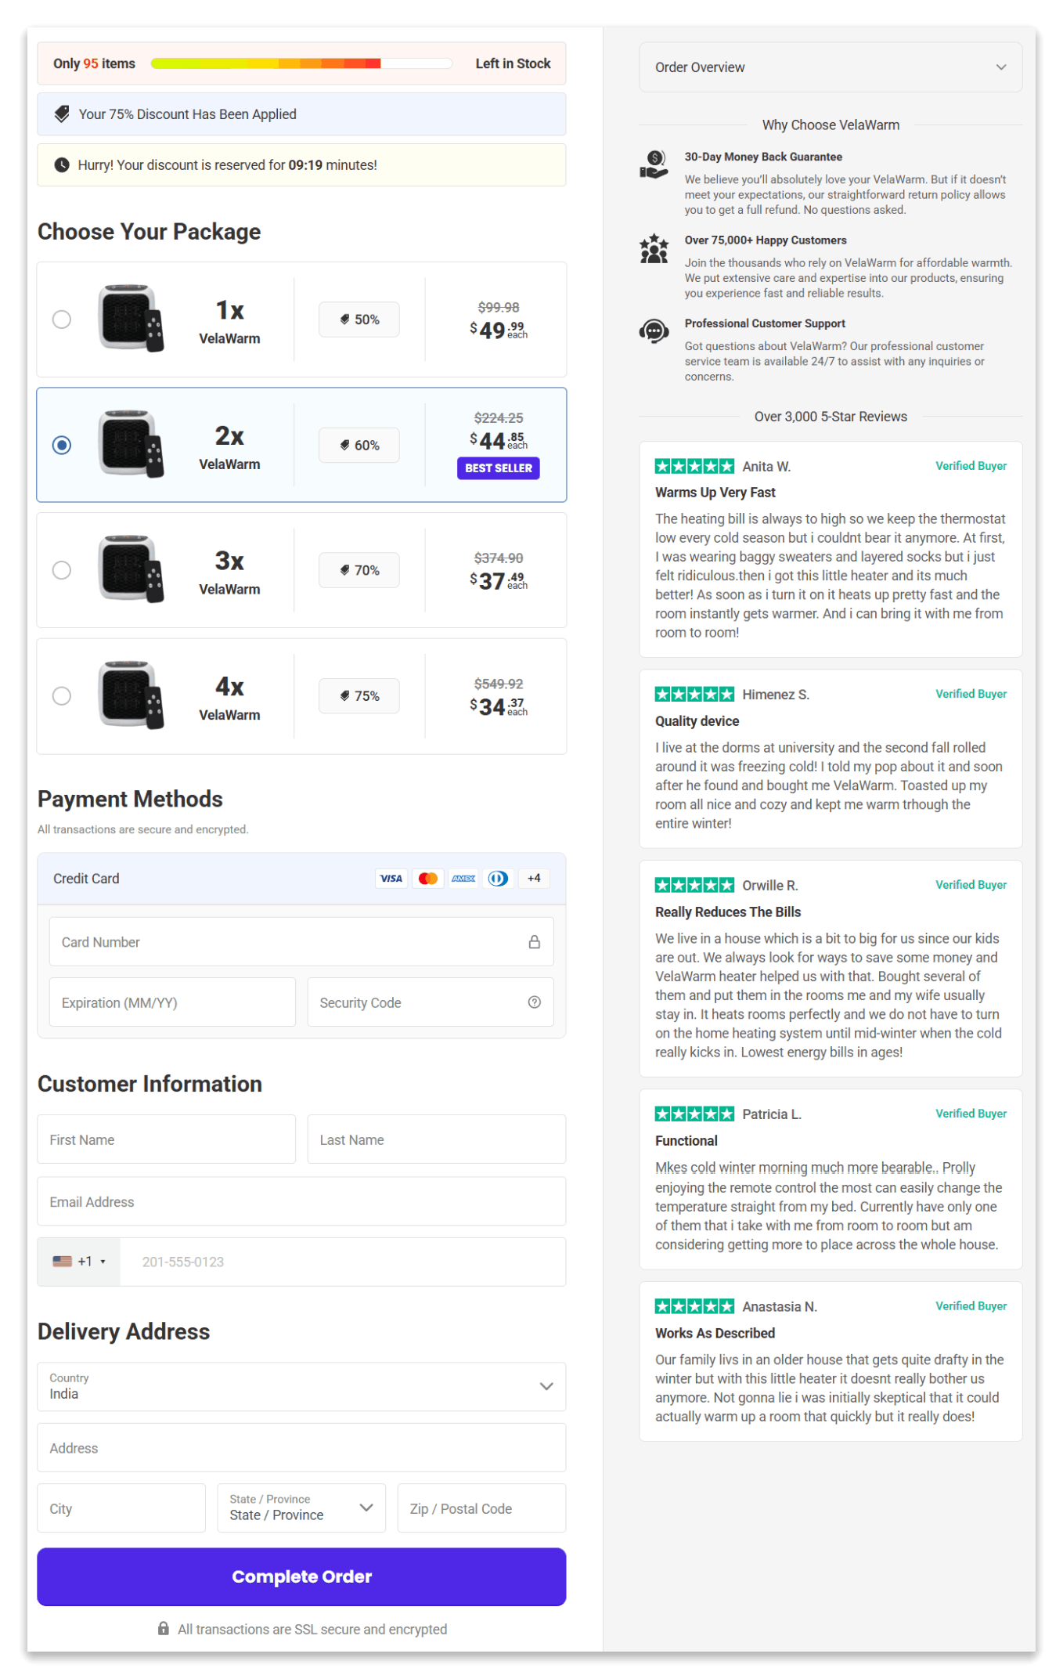Focus the Expiration (MM/YY) field
The width and height of the screenshot is (1063, 1679).
172,1002
